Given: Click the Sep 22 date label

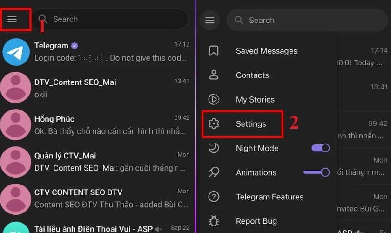Looking at the screenshot, I should [180, 228].
